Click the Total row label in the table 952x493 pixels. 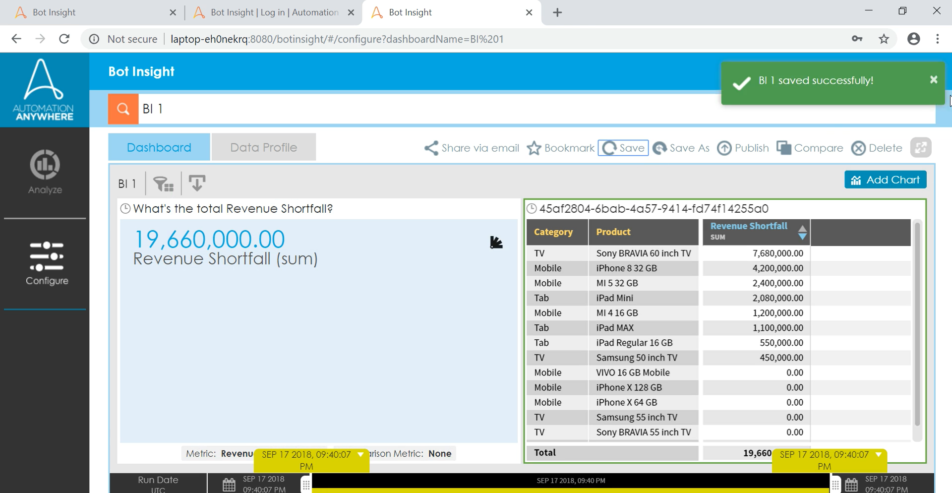pyautogui.click(x=545, y=452)
